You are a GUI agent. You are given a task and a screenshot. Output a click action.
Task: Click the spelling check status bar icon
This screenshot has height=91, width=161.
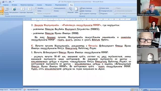tap(25, 90)
